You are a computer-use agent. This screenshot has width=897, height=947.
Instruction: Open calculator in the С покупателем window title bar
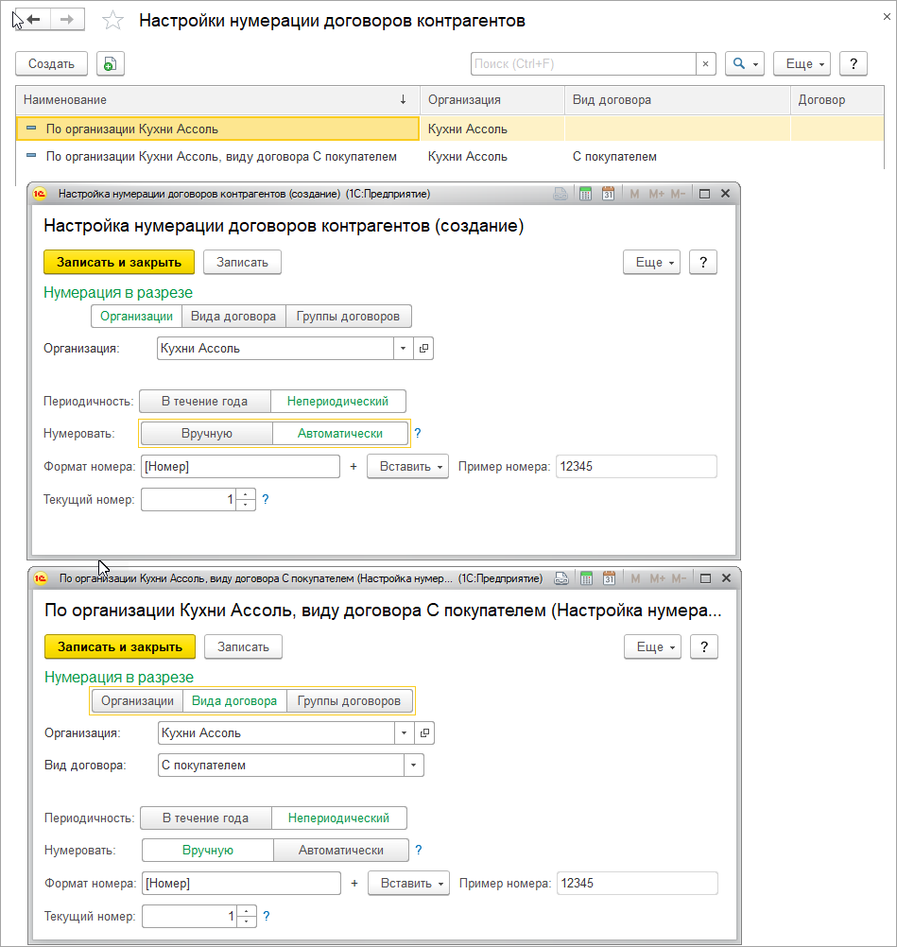pos(586,578)
